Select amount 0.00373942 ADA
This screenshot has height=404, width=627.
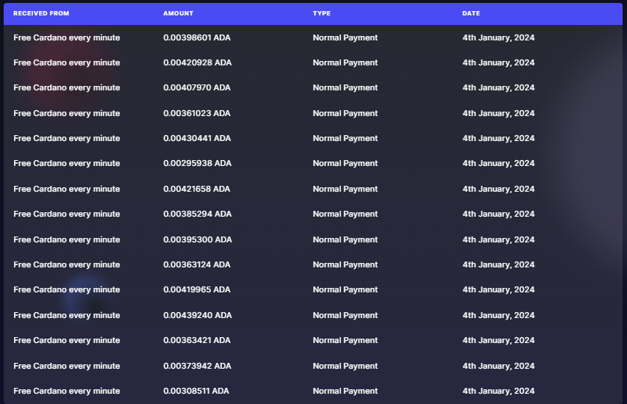[197, 366]
